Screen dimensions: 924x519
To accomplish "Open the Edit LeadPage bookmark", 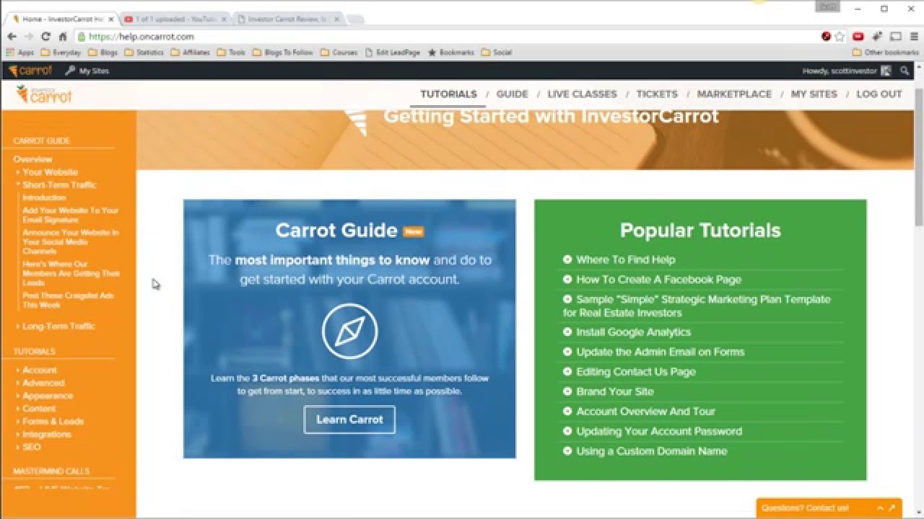I will pos(393,53).
